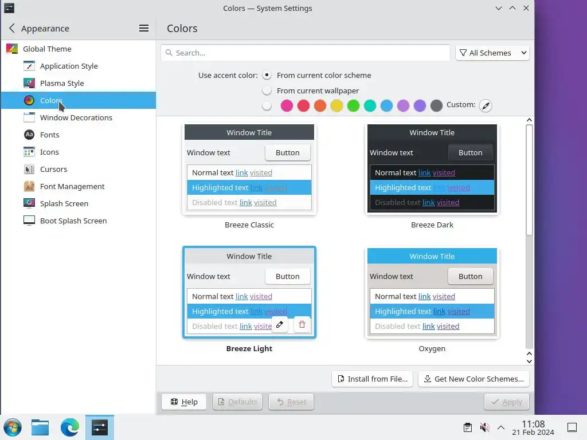587x440 pixels.
Task: Click the Fonts Aa icon
Action: [x=29, y=135]
